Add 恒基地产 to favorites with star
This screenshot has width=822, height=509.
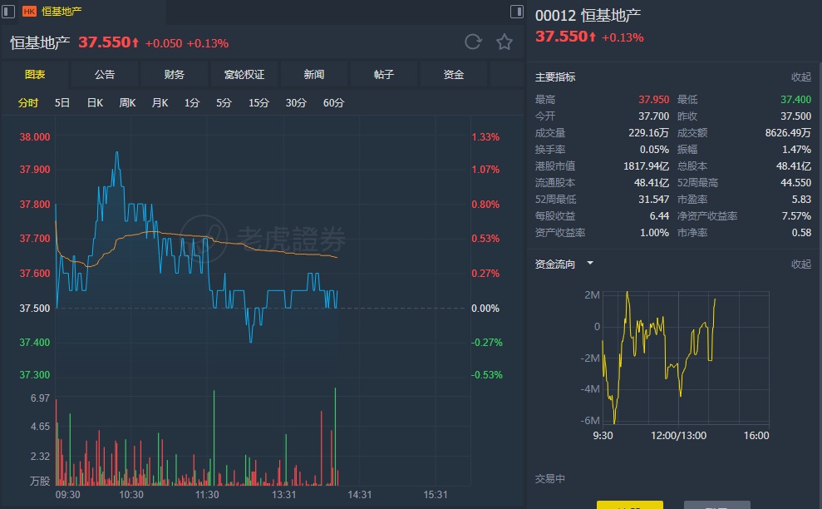point(505,42)
